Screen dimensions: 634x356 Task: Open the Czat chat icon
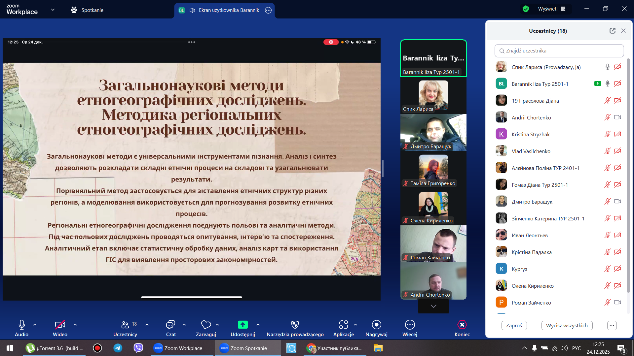[170, 325]
